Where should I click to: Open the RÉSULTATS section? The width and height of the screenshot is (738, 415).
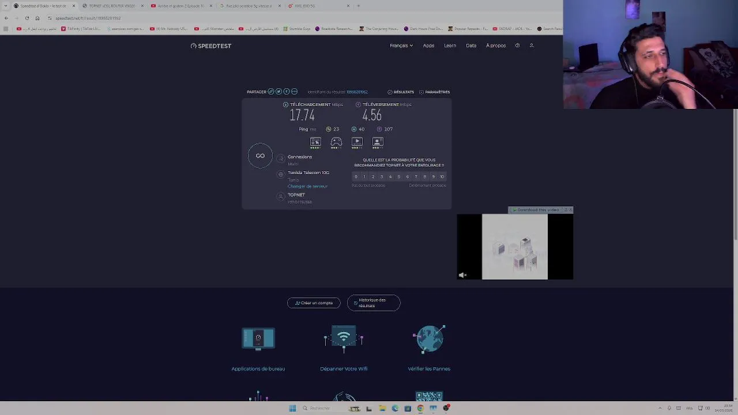pos(401,92)
